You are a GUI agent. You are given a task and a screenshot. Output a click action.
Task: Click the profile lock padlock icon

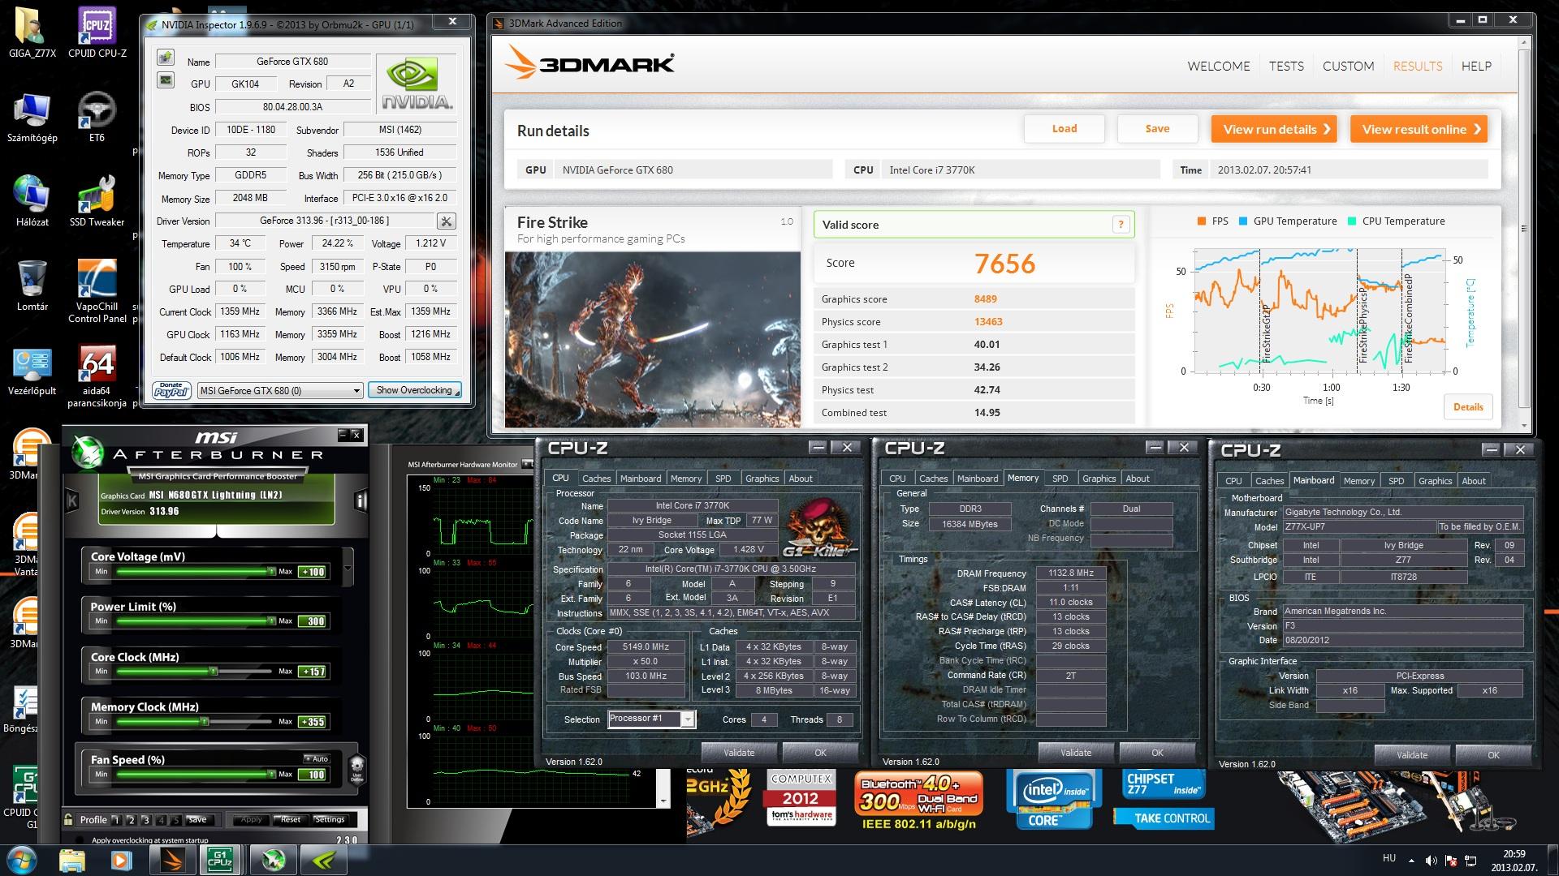coord(68,820)
